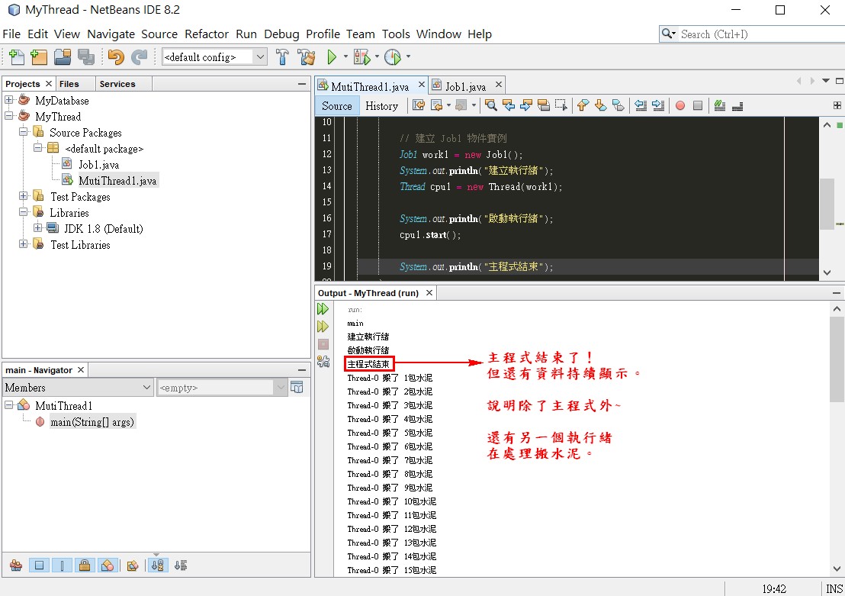Expand the Test Libraries node
This screenshot has width=845, height=596.
(23, 243)
